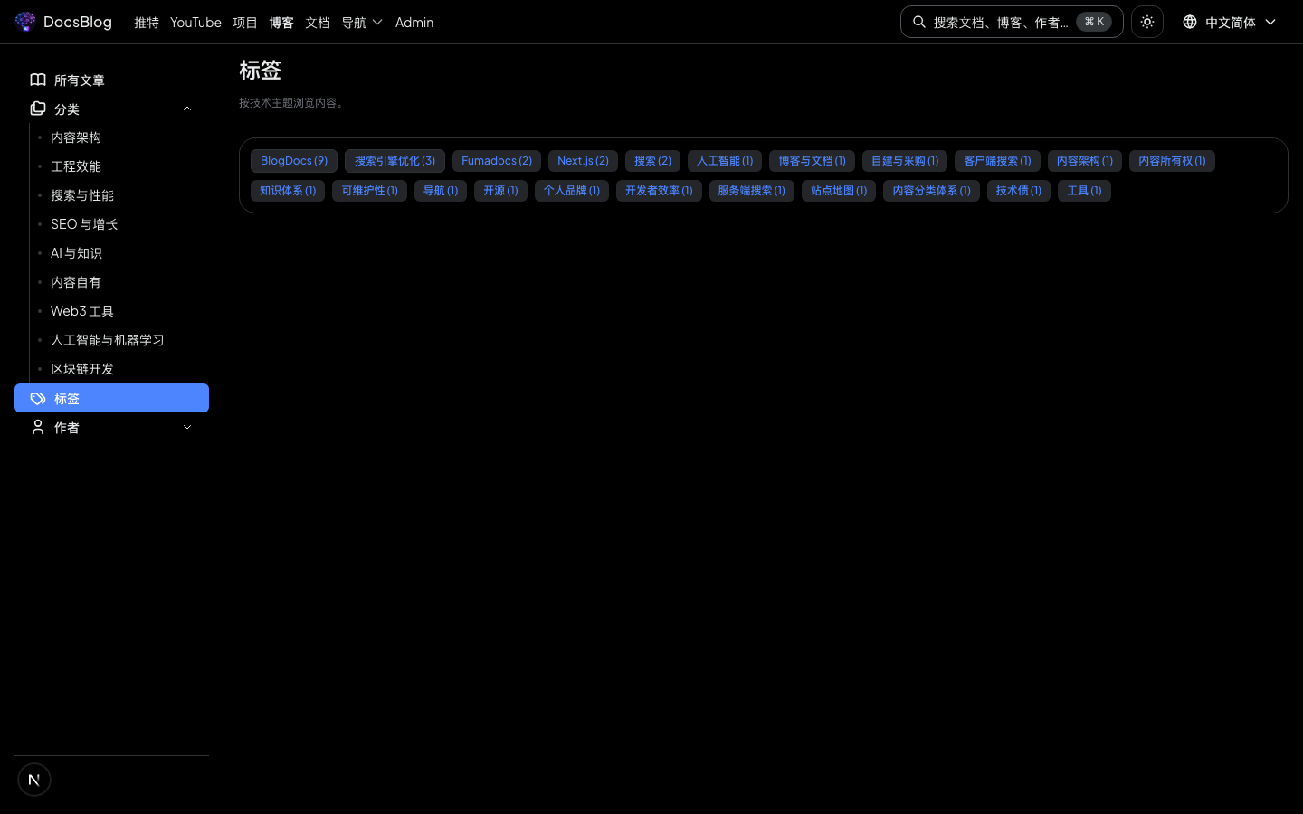1303x814 pixels.
Task: Go to the Admin menu item
Action: pos(414,22)
